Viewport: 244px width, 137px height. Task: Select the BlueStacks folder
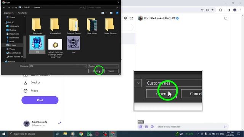37,26
